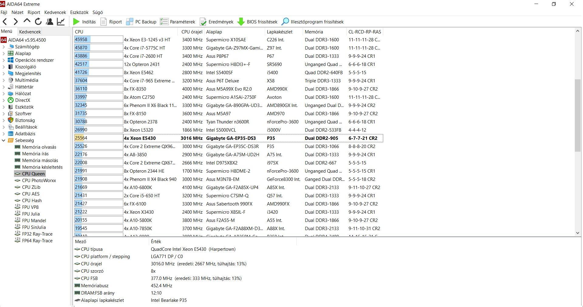Switch to the Menü tab
This screenshot has height=307, width=583.
pyautogui.click(x=7, y=31)
